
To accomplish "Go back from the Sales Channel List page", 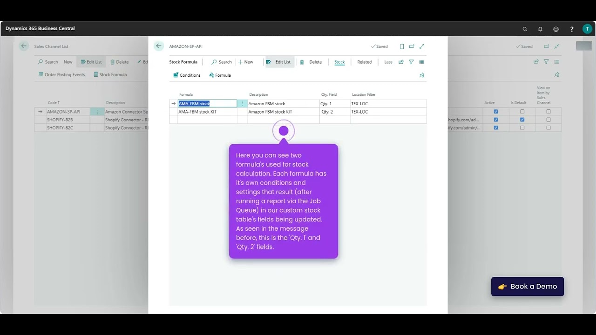I will [24, 46].
